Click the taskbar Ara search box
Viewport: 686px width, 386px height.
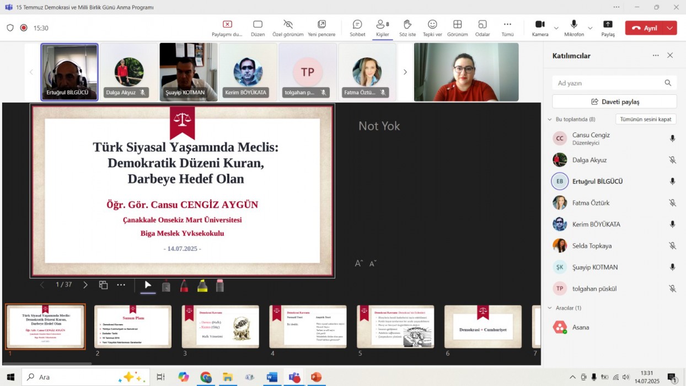(x=85, y=377)
